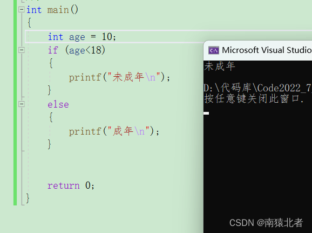Click the number 18 in the condition

[96, 50]
